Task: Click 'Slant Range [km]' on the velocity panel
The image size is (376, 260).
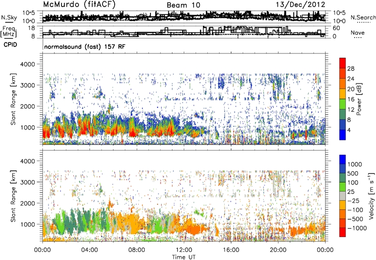Action: tap(13, 196)
